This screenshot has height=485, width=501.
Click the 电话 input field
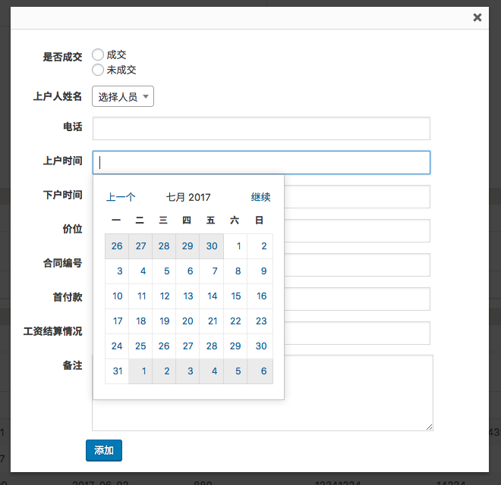pos(261,129)
